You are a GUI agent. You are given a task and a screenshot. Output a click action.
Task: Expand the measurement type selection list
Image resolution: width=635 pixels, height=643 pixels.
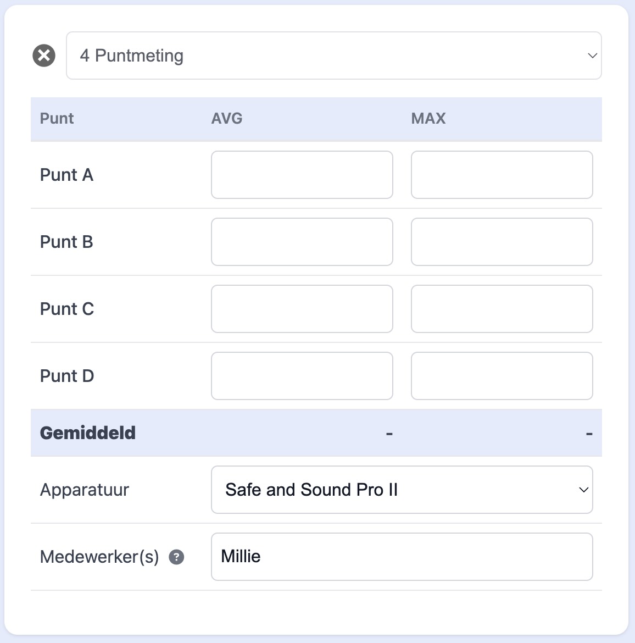(x=333, y=56)
